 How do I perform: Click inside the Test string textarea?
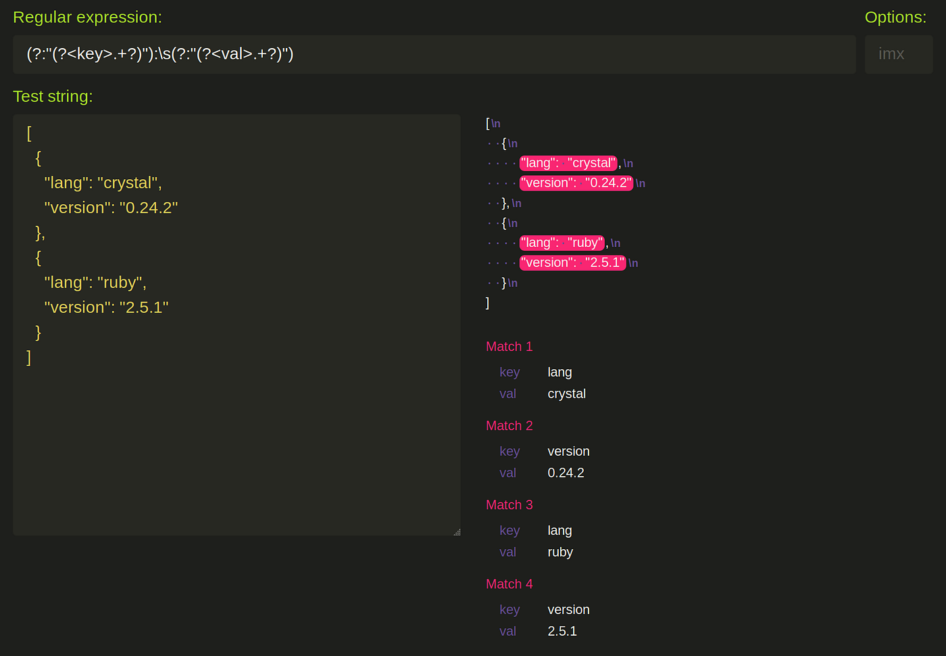[236, 325]
